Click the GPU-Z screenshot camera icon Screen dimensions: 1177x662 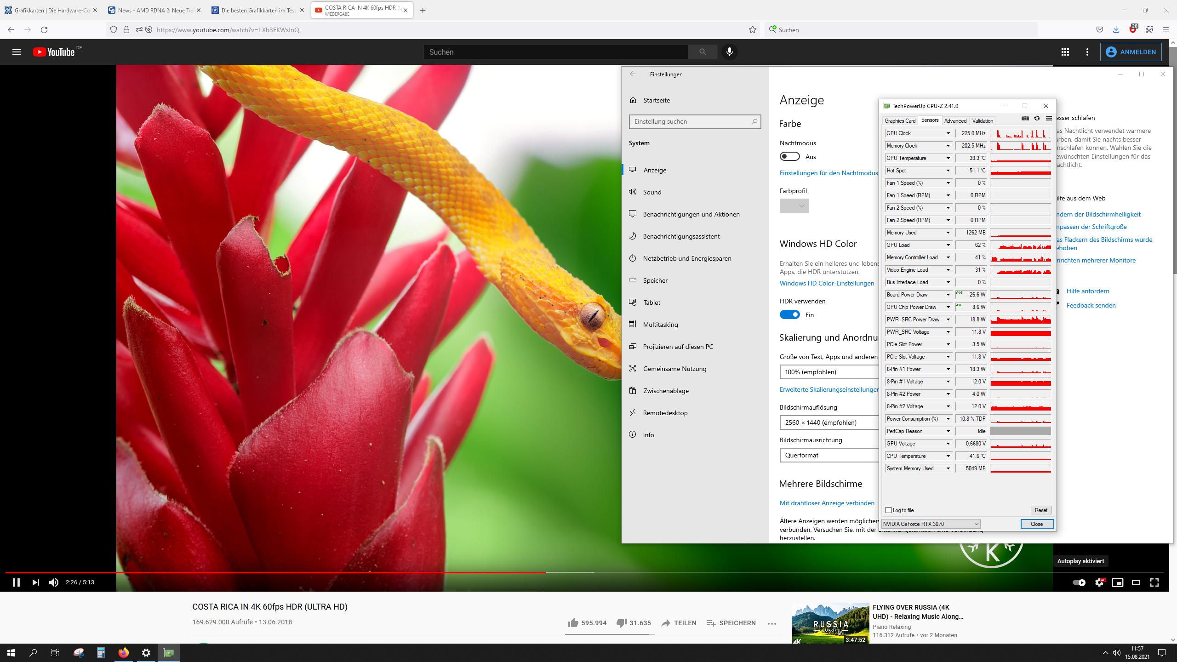click(1025, 118)
